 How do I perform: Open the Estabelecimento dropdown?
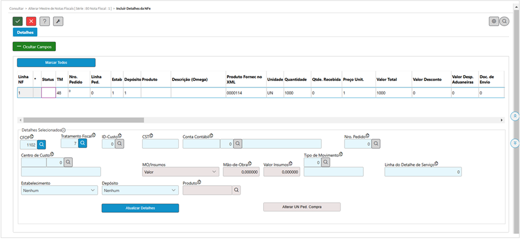coord(59,190)
